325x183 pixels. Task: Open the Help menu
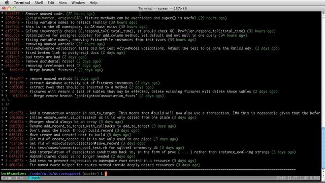(93, 3)
